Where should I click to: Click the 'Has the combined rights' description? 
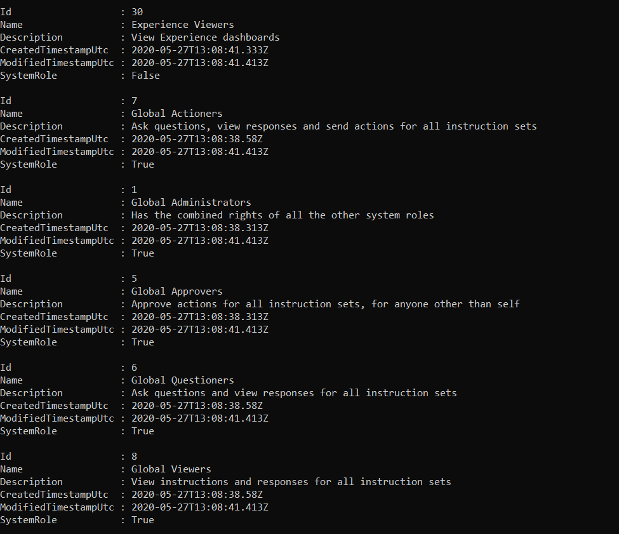pyautogui.click(x=283, y=215)
